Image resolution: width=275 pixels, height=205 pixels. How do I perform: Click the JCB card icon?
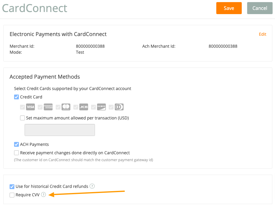(x=84, y=107)
